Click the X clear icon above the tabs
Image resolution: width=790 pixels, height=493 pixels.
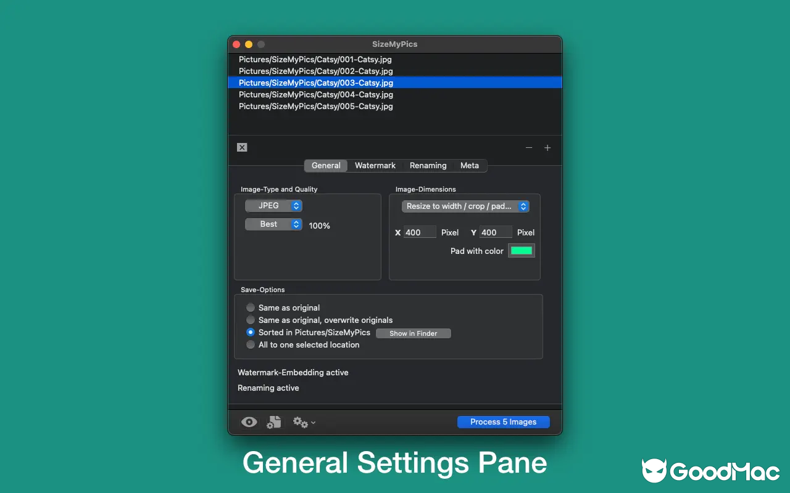coord(241,147)
